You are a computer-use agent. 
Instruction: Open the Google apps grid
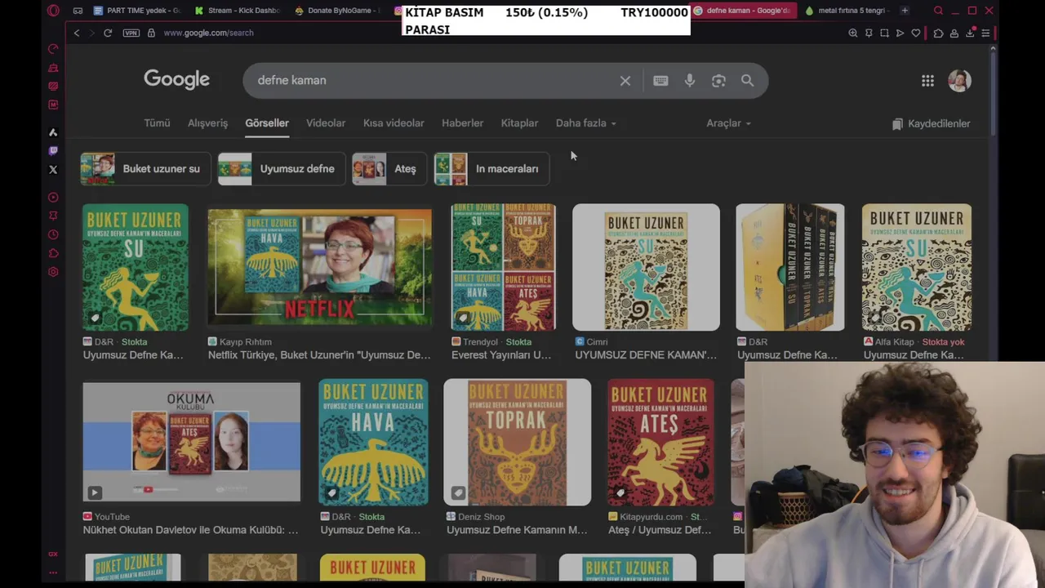[x=927, y=81]
